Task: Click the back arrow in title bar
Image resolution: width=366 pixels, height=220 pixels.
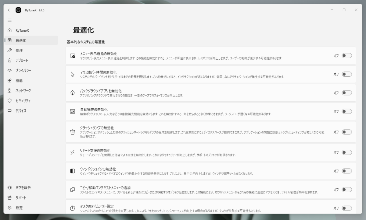Action: [9, 10]
